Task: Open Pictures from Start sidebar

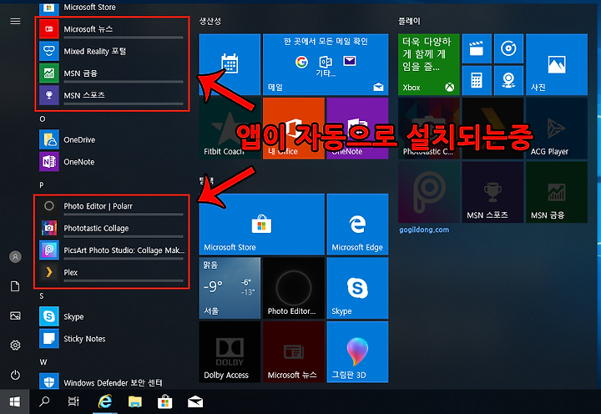Action: coord(15,316)
